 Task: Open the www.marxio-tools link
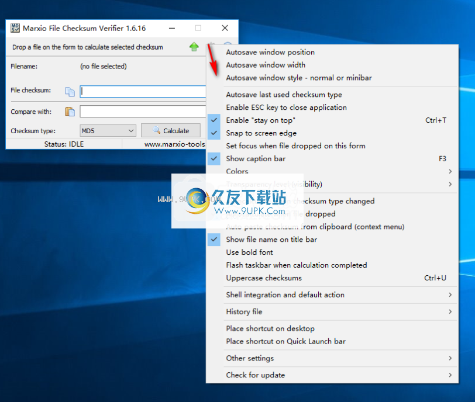click(x=175, y=144)
